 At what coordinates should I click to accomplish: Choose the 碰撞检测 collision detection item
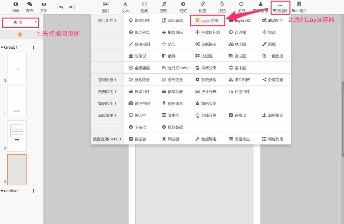[x=139, y=44]
